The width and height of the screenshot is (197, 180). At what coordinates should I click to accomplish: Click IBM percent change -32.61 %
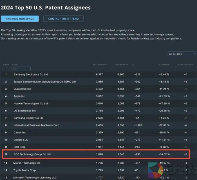click(x=164, y=125)
